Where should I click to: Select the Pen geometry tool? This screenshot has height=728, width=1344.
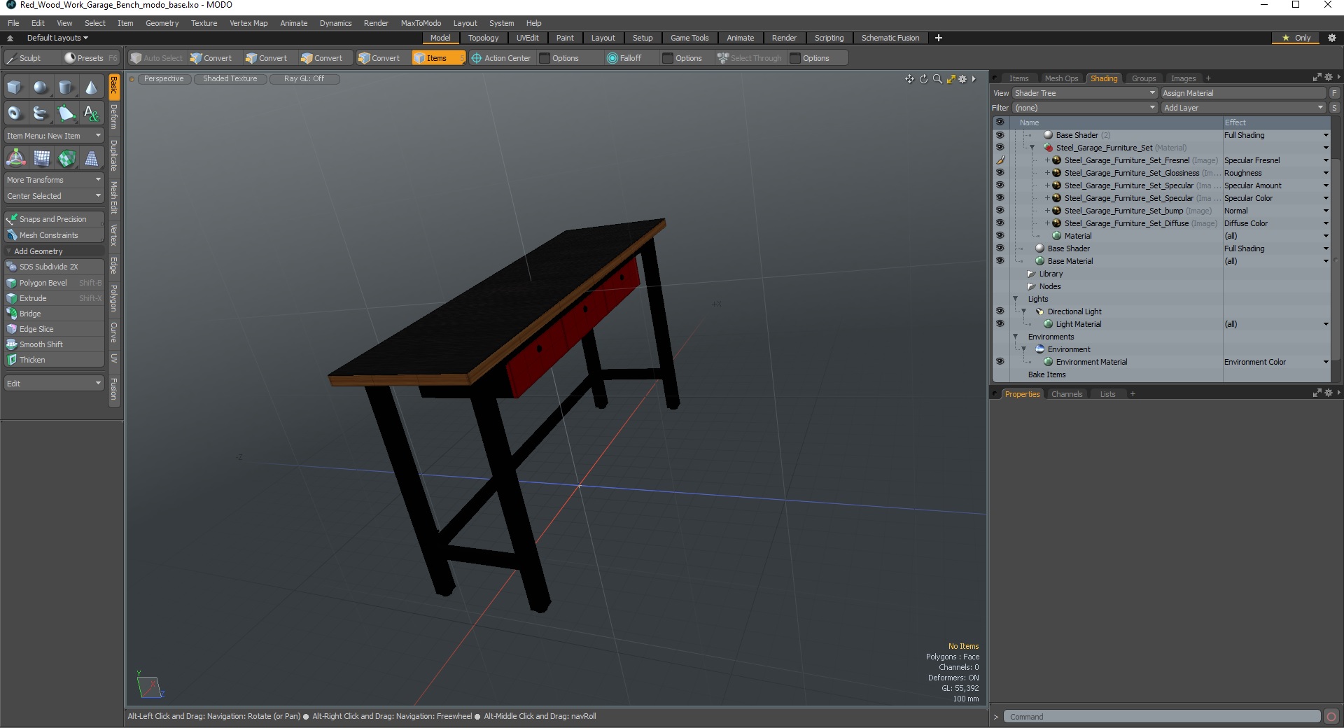66,113
